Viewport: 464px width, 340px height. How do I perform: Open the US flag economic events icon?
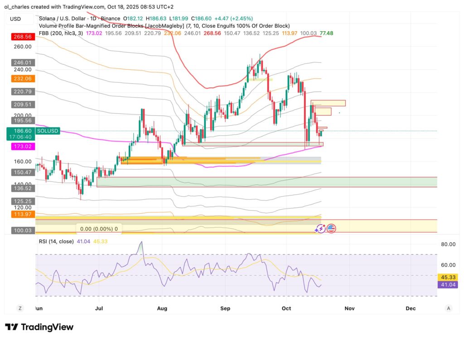point(331,229)
